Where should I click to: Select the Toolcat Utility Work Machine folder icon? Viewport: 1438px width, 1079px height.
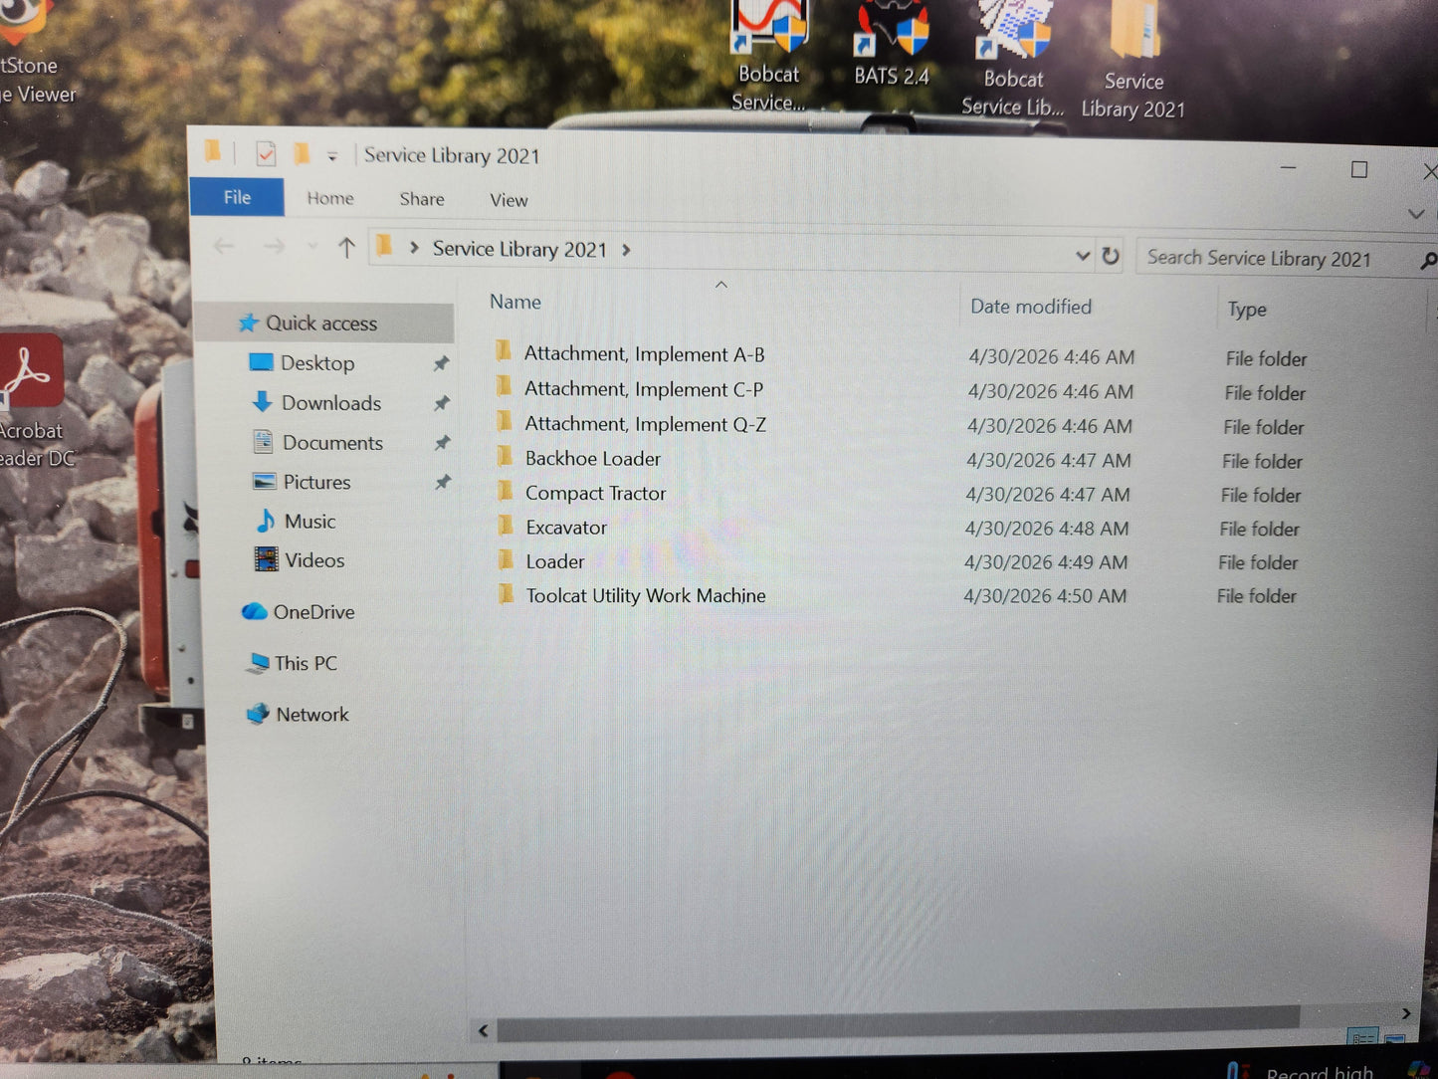pos(507,594)
